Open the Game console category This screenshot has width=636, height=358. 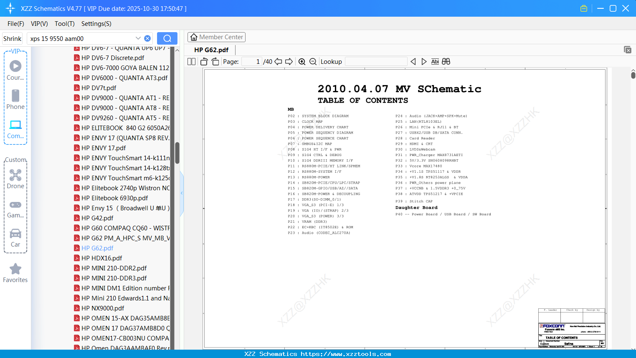tap(15, 209)
